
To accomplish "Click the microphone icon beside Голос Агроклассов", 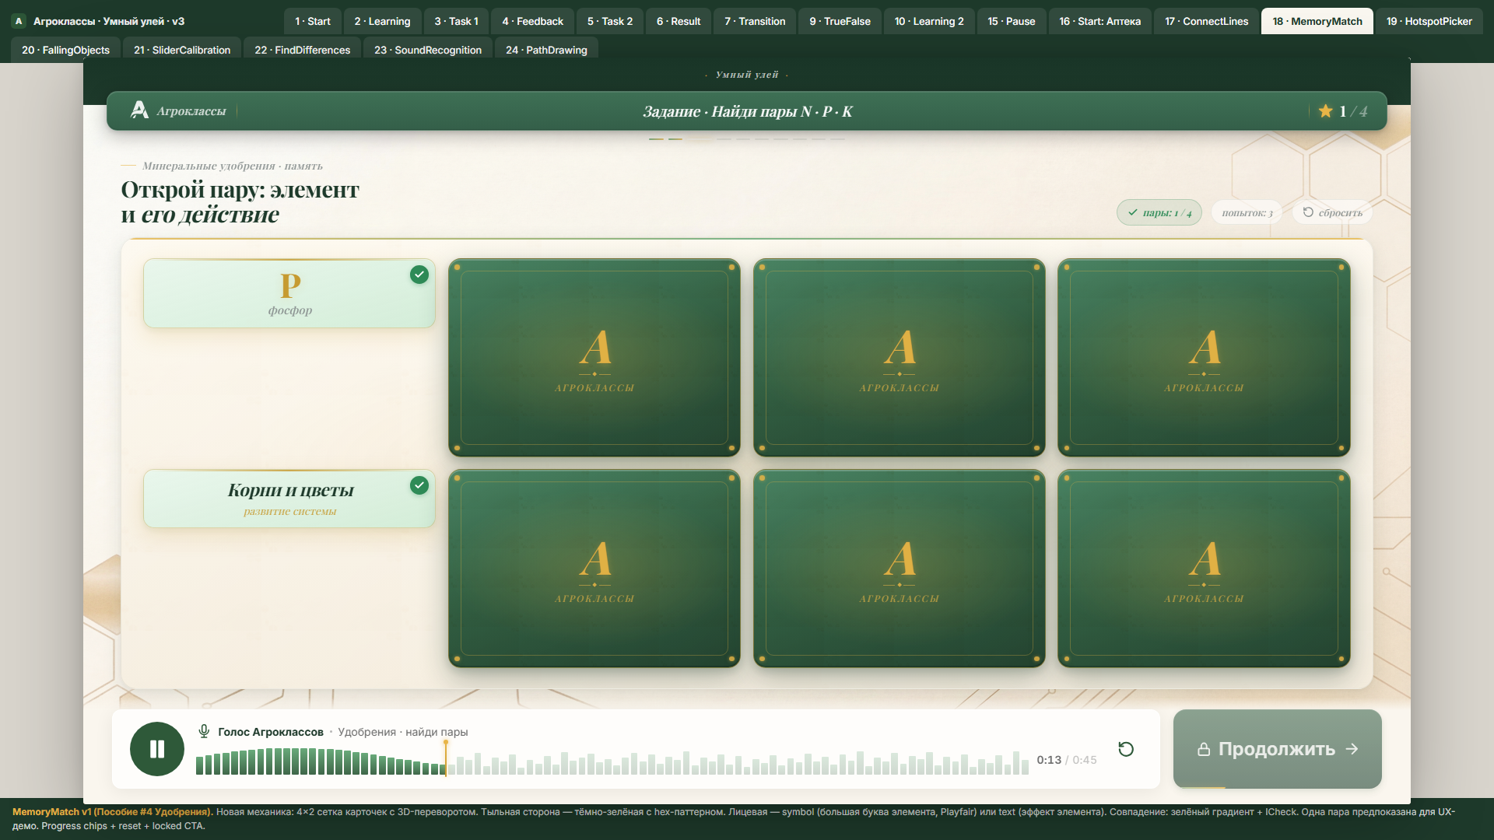I will tap(204, 731).
